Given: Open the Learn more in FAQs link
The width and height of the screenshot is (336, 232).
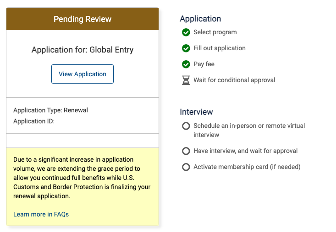Looking at the screenshot, I should pyautogui.click(x=41, y=214).
